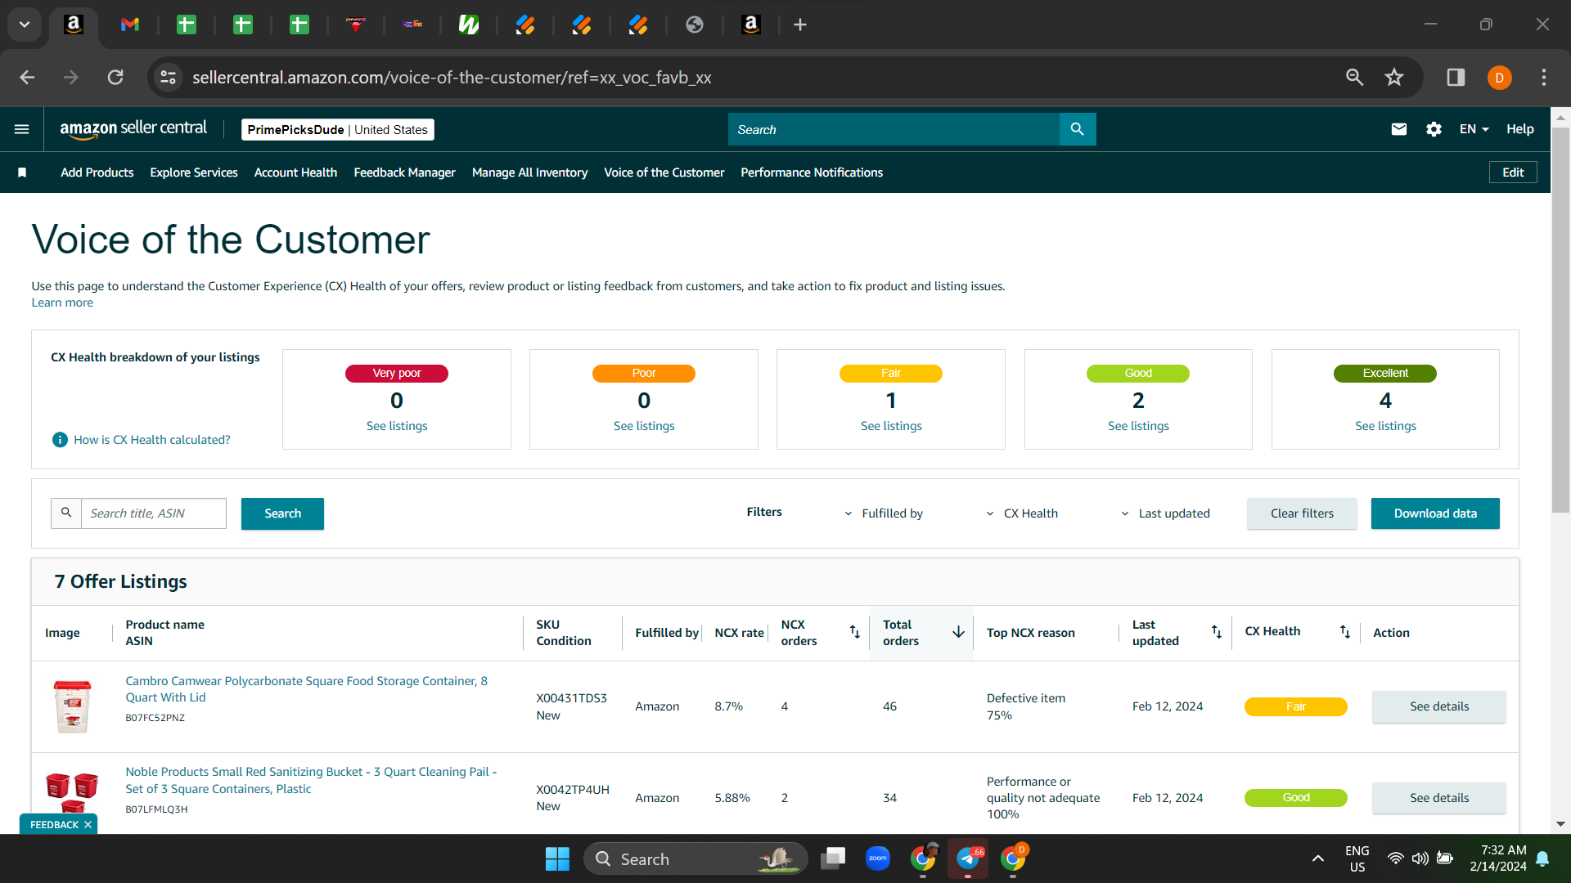The height and width of the screenshot is (883, 1571).
Task: Reload the page with browser refresh icon
Action: point(115,78)
